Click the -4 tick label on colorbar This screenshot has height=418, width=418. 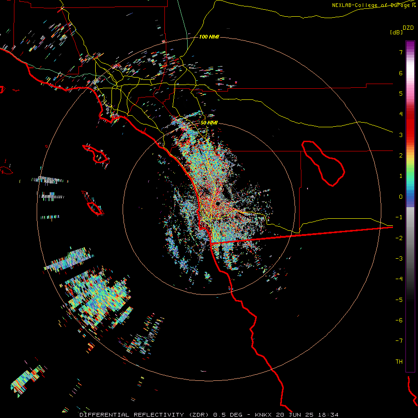(399, 279)
